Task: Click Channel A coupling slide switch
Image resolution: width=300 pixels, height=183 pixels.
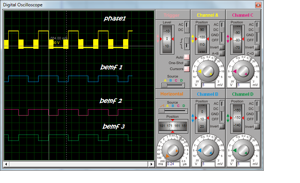Action: (222, 32)
